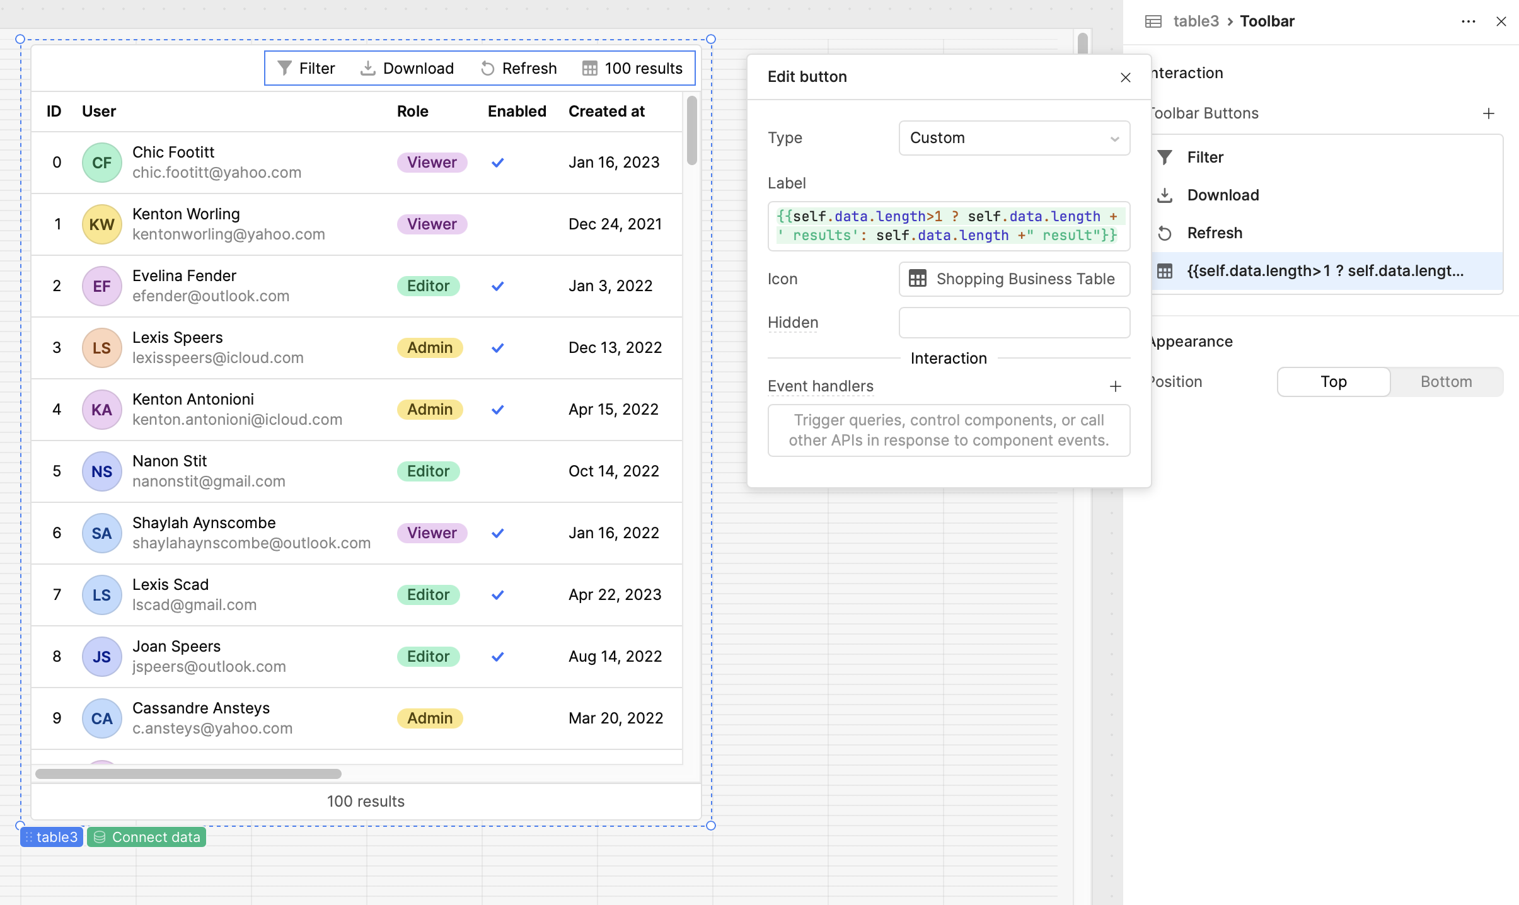Click the Refresh icon in table toolbar
Screen dimensions: 1519x905
click(487, 68)
